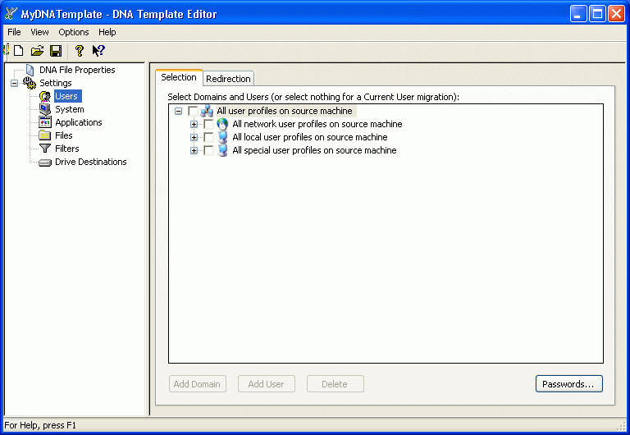The height and width of the screenshot is (435, 630).
Task: Collapse All user profiles on source machine
Action: (x=178, y=111)
